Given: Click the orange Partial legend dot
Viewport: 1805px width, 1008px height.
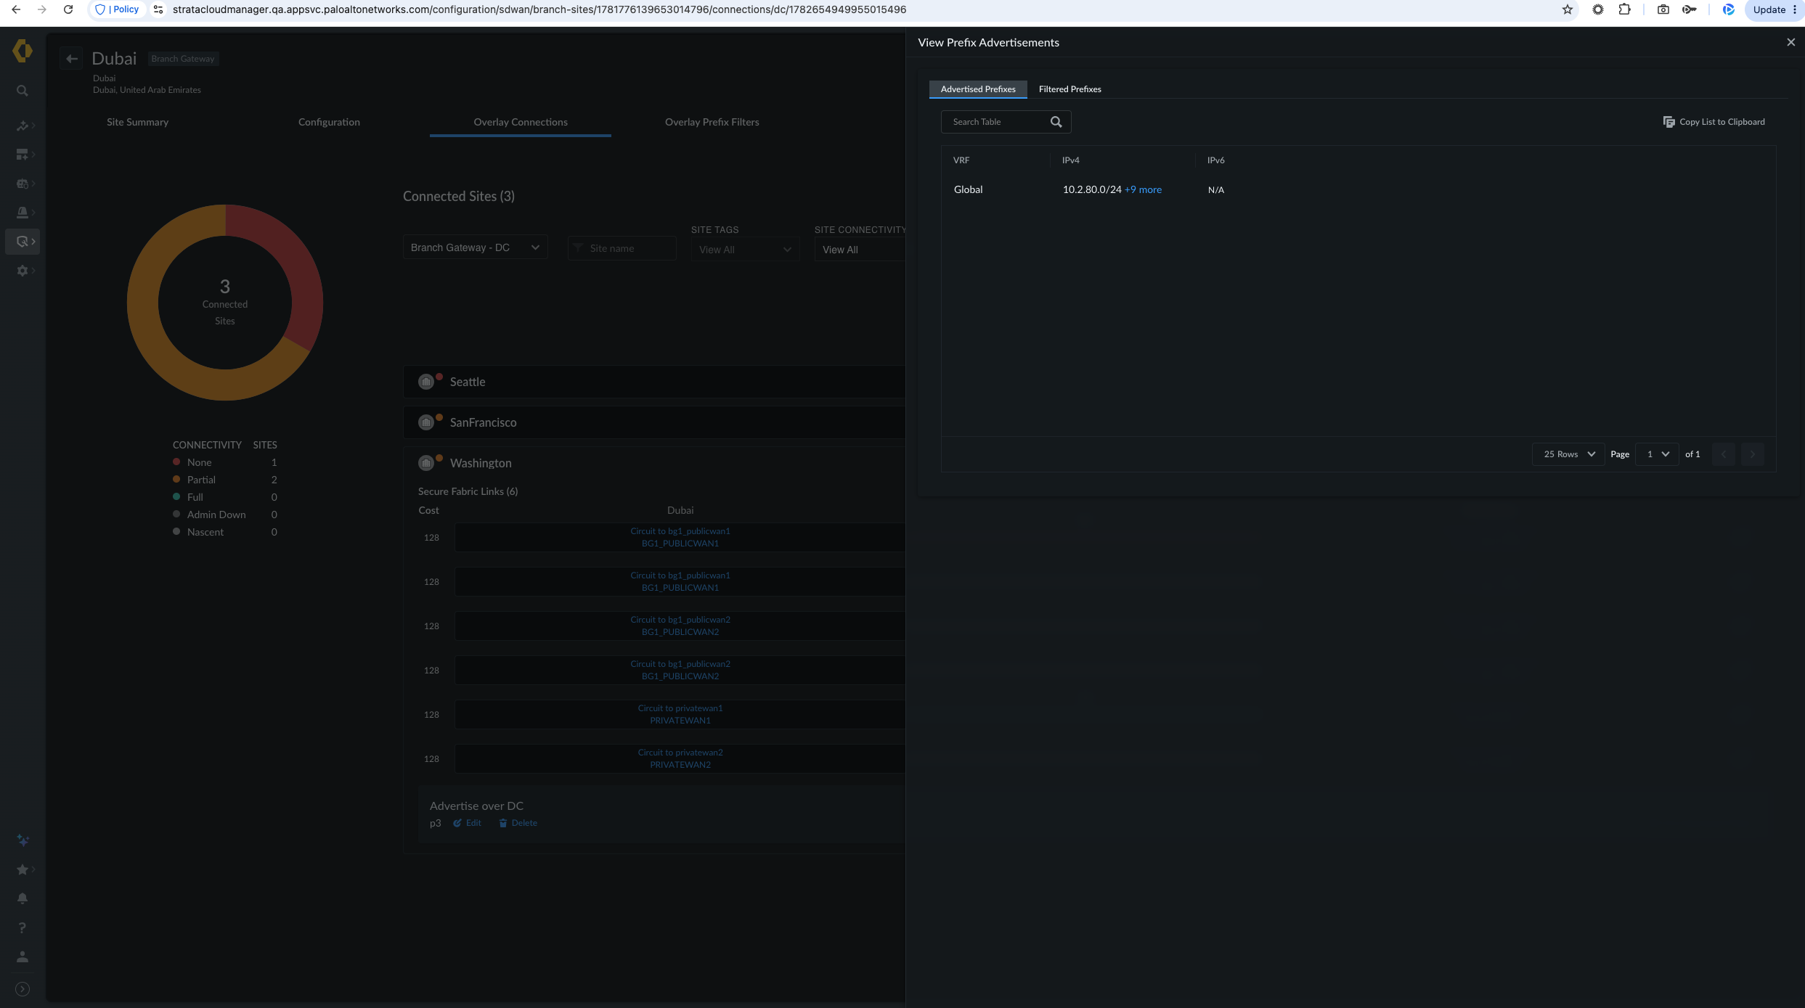Looking at the screenshot, I should (x=176, y=479).
